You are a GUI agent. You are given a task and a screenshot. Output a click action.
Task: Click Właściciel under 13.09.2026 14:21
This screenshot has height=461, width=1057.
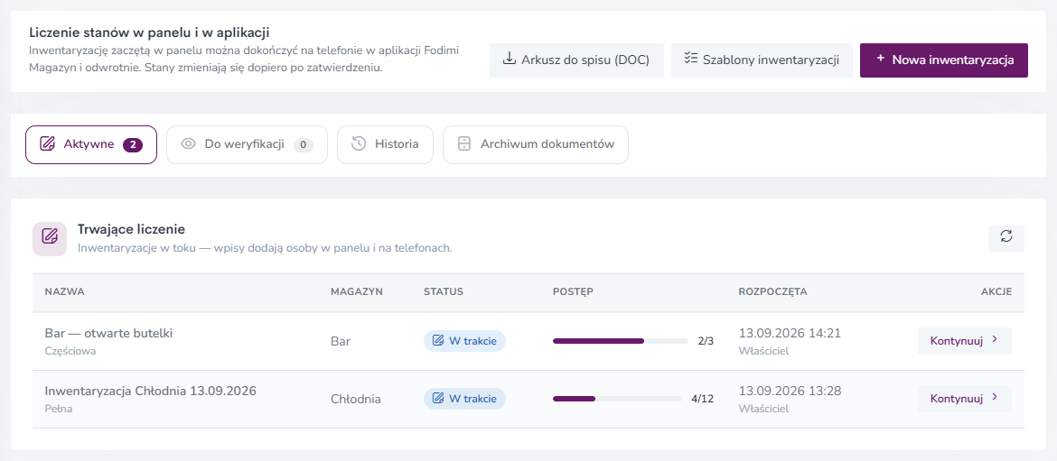click(x=763, y=351)
